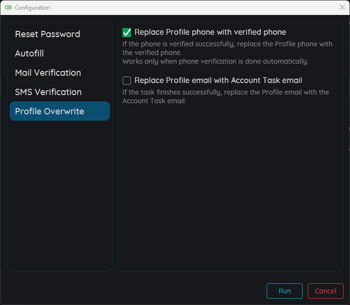Viewport: 350px width, 305px height.
Task: Click the green app icon in title bar
Action: click(x=8, y=8)
